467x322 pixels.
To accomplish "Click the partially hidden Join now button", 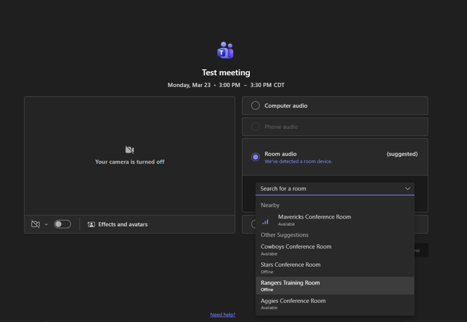I will [420, 250].
